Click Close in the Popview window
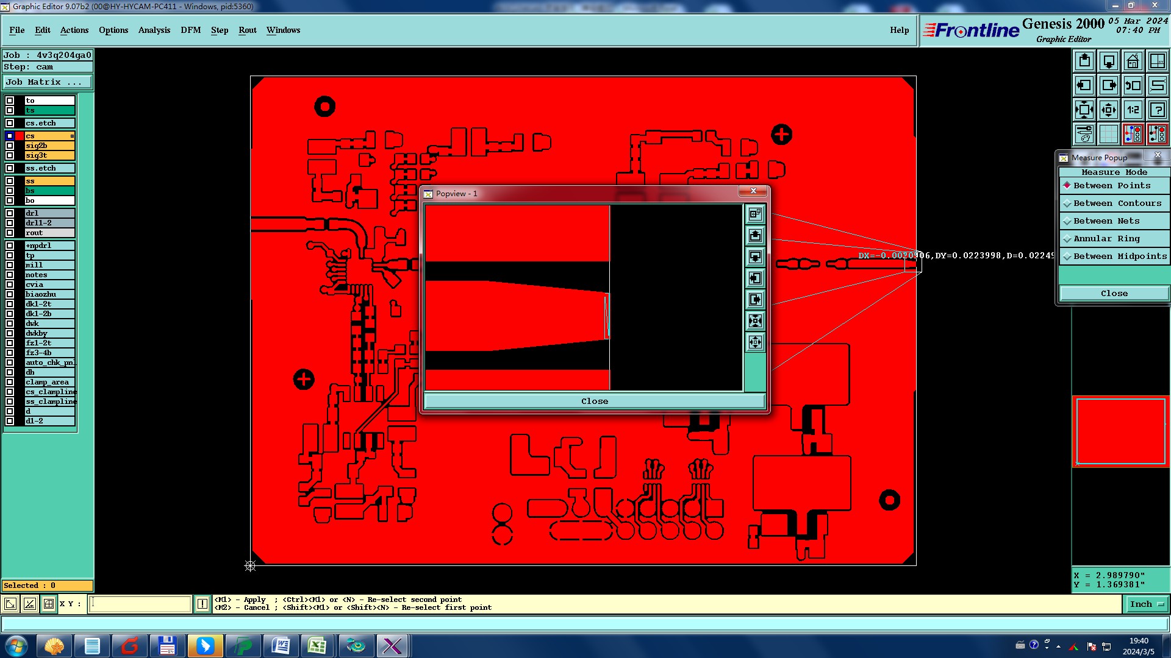This screenshot has height=658, width=1171. click(x=594, y=401)
